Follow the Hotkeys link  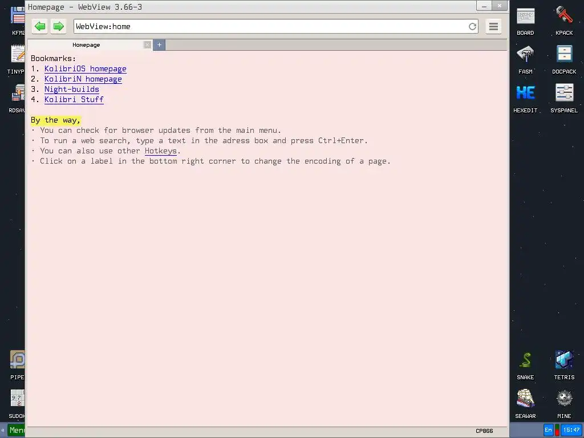coord(160,151)
